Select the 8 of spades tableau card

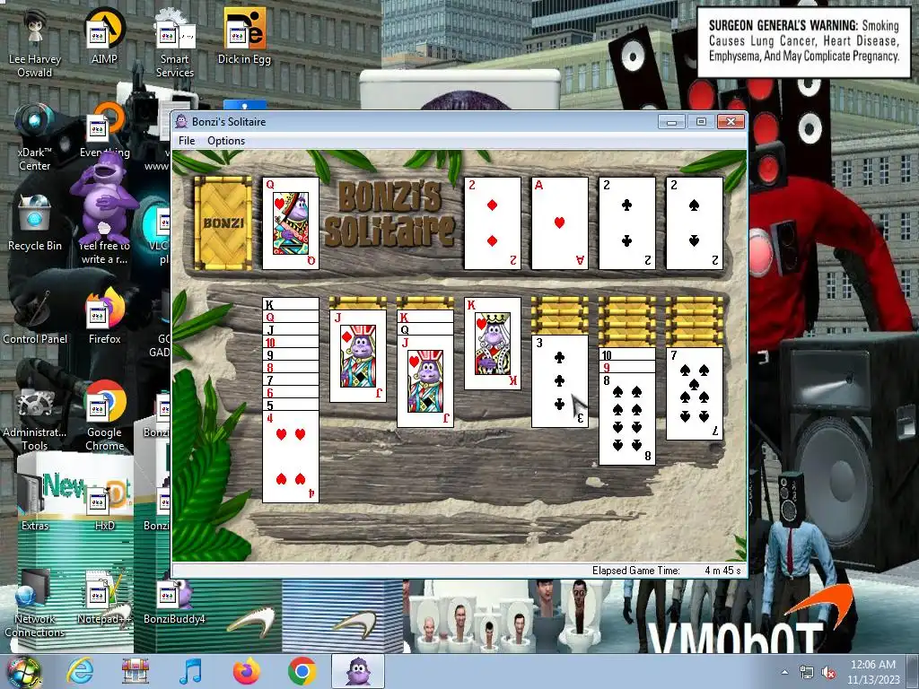tap(627, 419)
